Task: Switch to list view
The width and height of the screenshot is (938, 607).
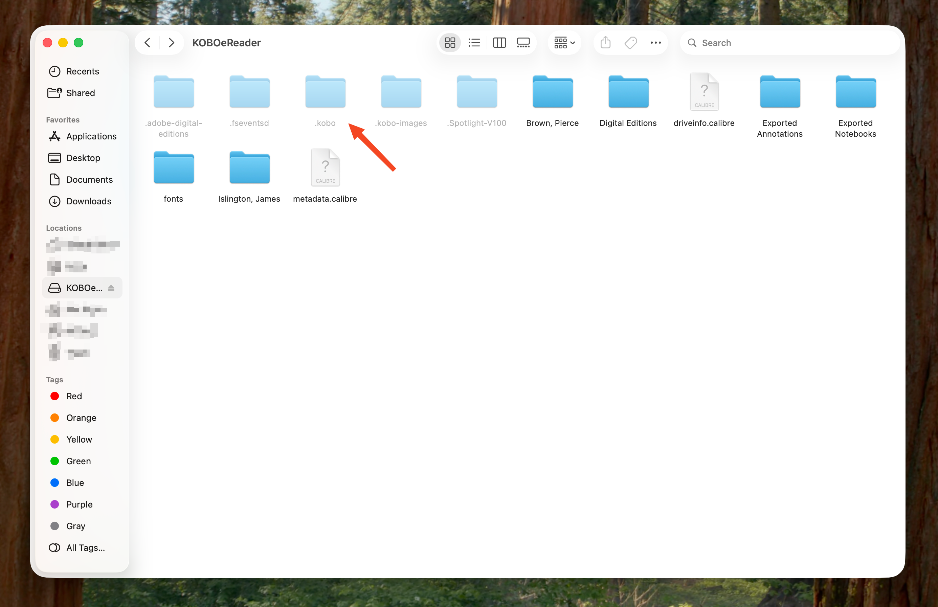Action: [474, 43]
